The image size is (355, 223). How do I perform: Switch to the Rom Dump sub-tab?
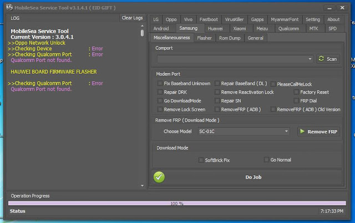[230, 38]
